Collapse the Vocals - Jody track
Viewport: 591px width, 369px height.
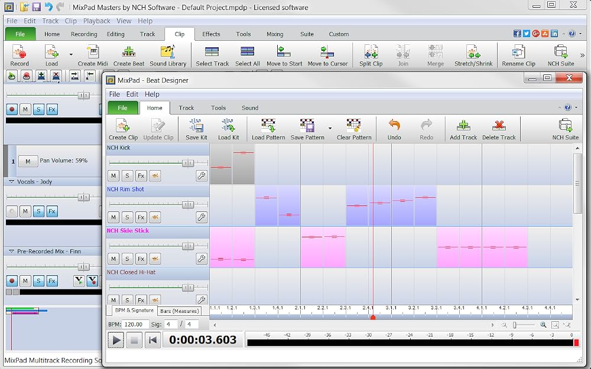(11, 181)
